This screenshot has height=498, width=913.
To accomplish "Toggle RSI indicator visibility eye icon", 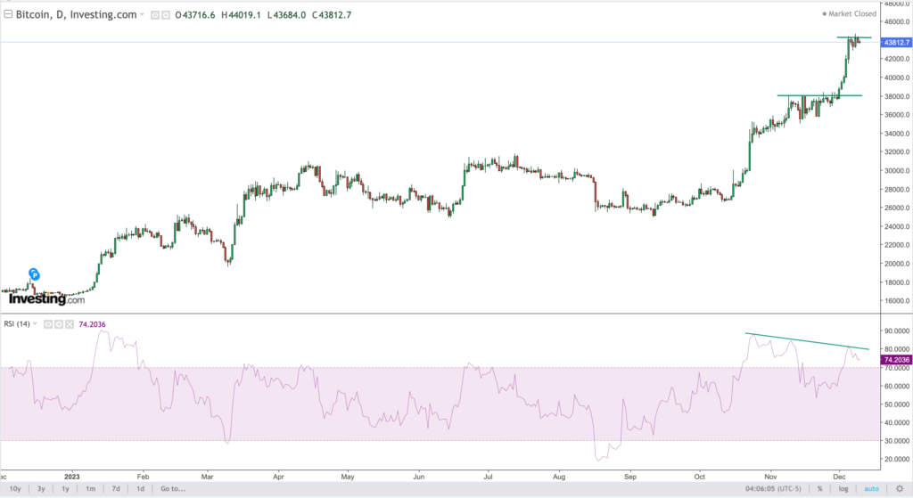I will pos(48,324).
